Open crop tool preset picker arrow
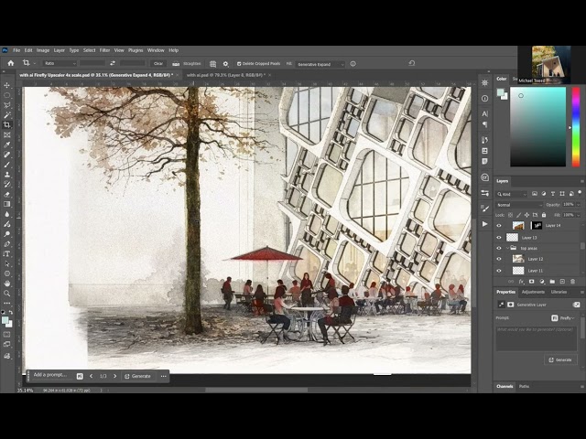 coord(35,63)
